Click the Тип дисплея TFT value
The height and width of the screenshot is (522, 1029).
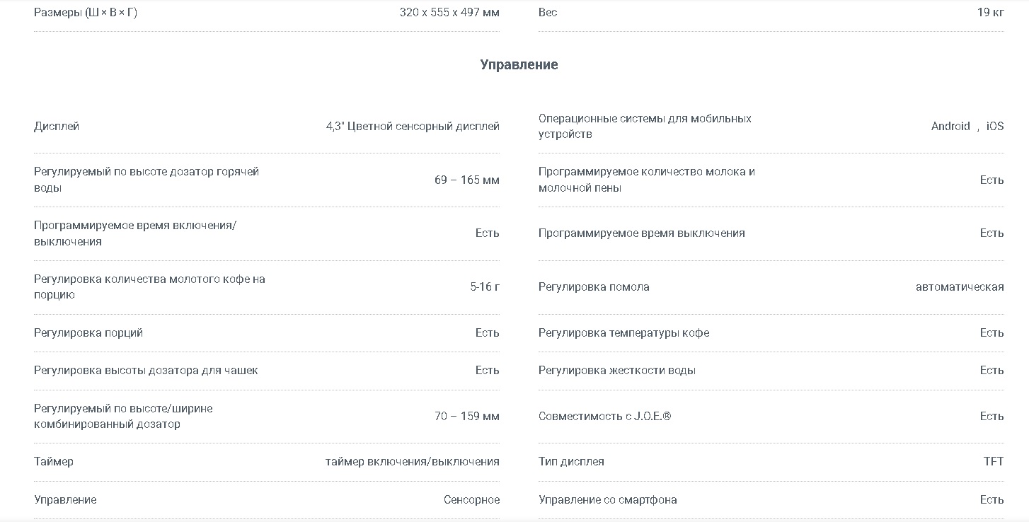[994, 461]
